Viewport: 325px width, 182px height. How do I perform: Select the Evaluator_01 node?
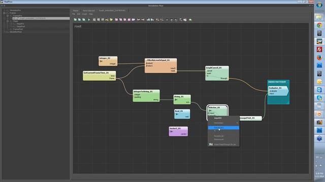coord(278,91)
